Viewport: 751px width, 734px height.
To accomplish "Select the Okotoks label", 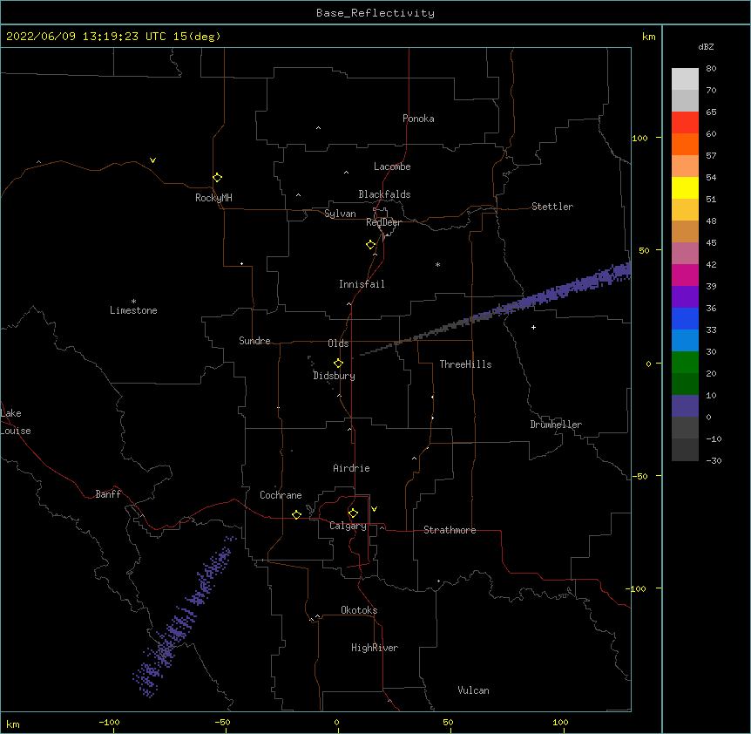I will coord(359,610).
